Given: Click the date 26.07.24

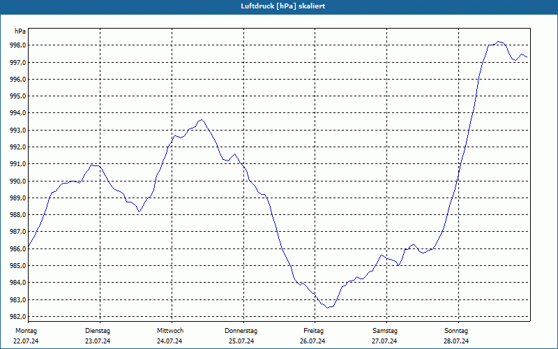Looking at the screenshot, I should click(x=312, y=341).
